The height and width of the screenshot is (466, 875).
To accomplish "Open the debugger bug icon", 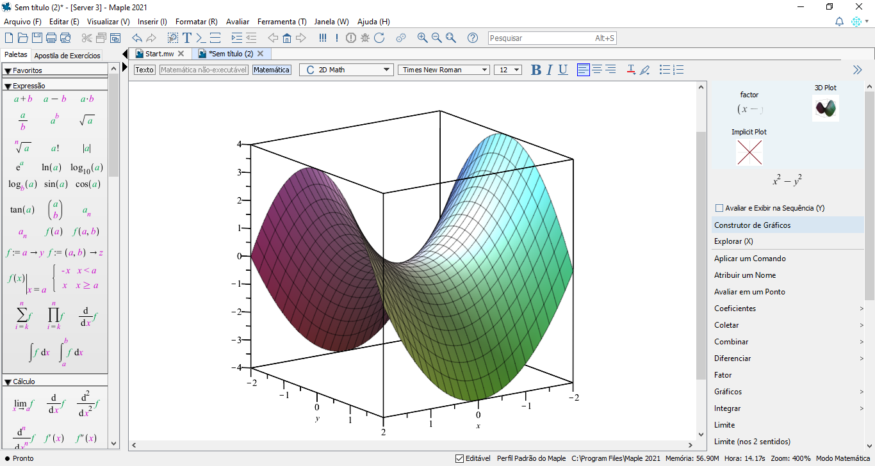I will [365, 38].
